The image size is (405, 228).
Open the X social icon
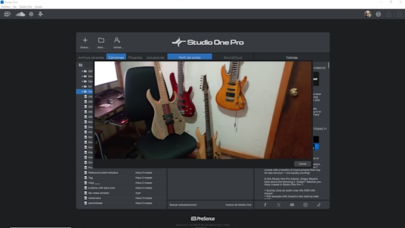click(x=279, y=205)
